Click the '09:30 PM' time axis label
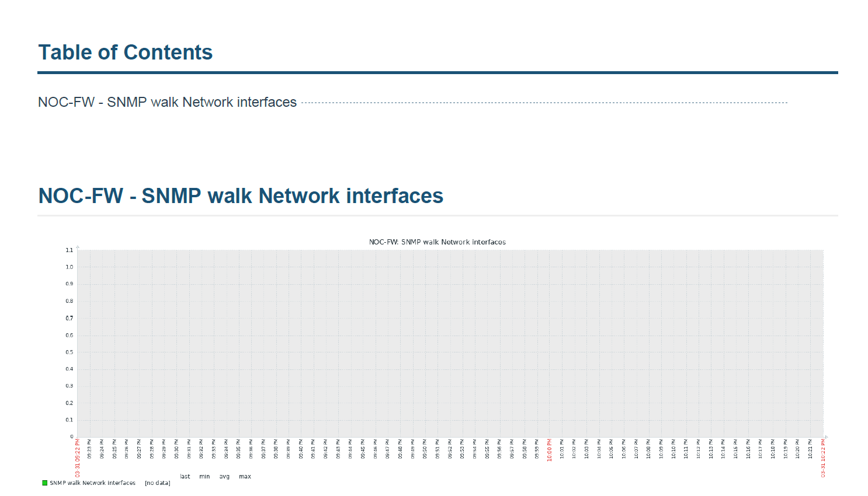Image resolution: width=868 pixels, height=496 pixels. (x=176, y=449)
